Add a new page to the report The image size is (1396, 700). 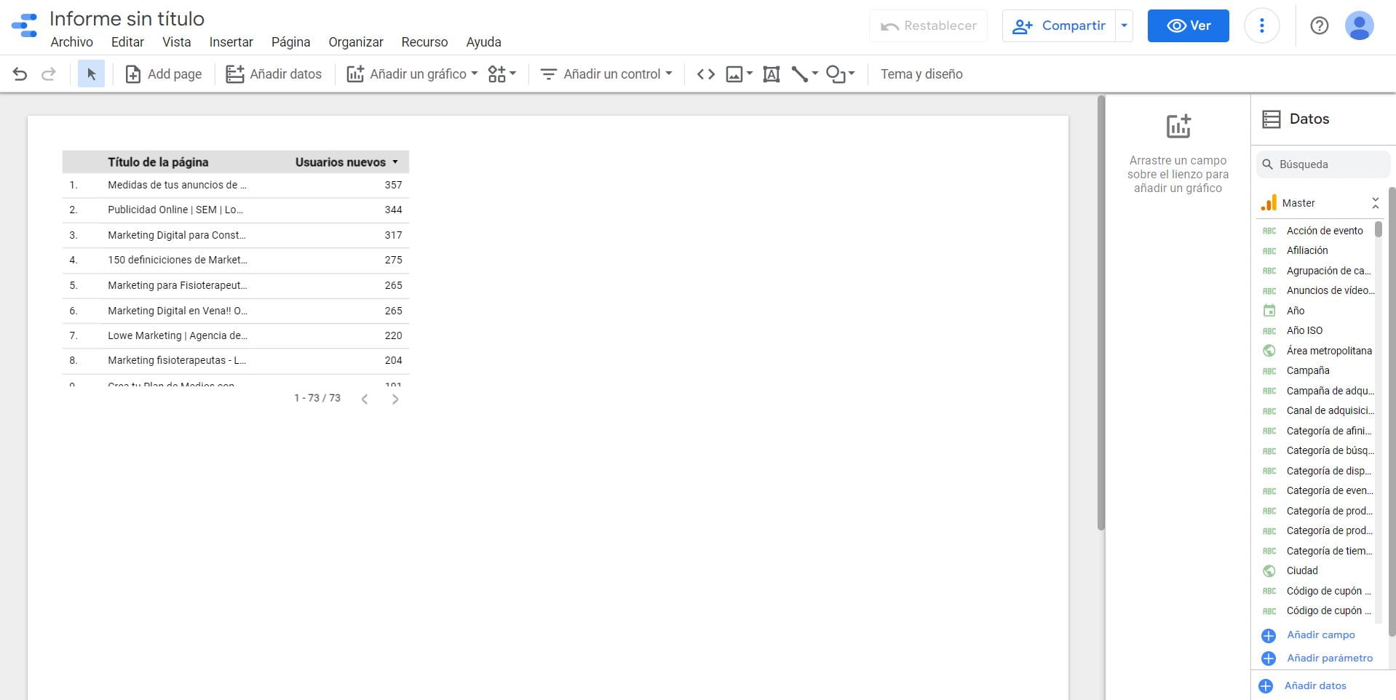pos(163,73)
